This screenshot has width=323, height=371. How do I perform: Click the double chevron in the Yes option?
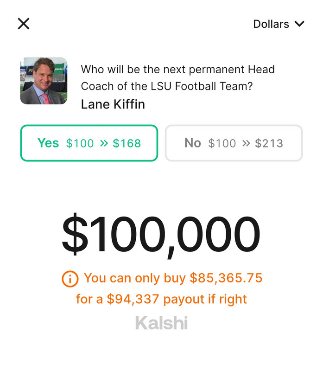point(104,143)
